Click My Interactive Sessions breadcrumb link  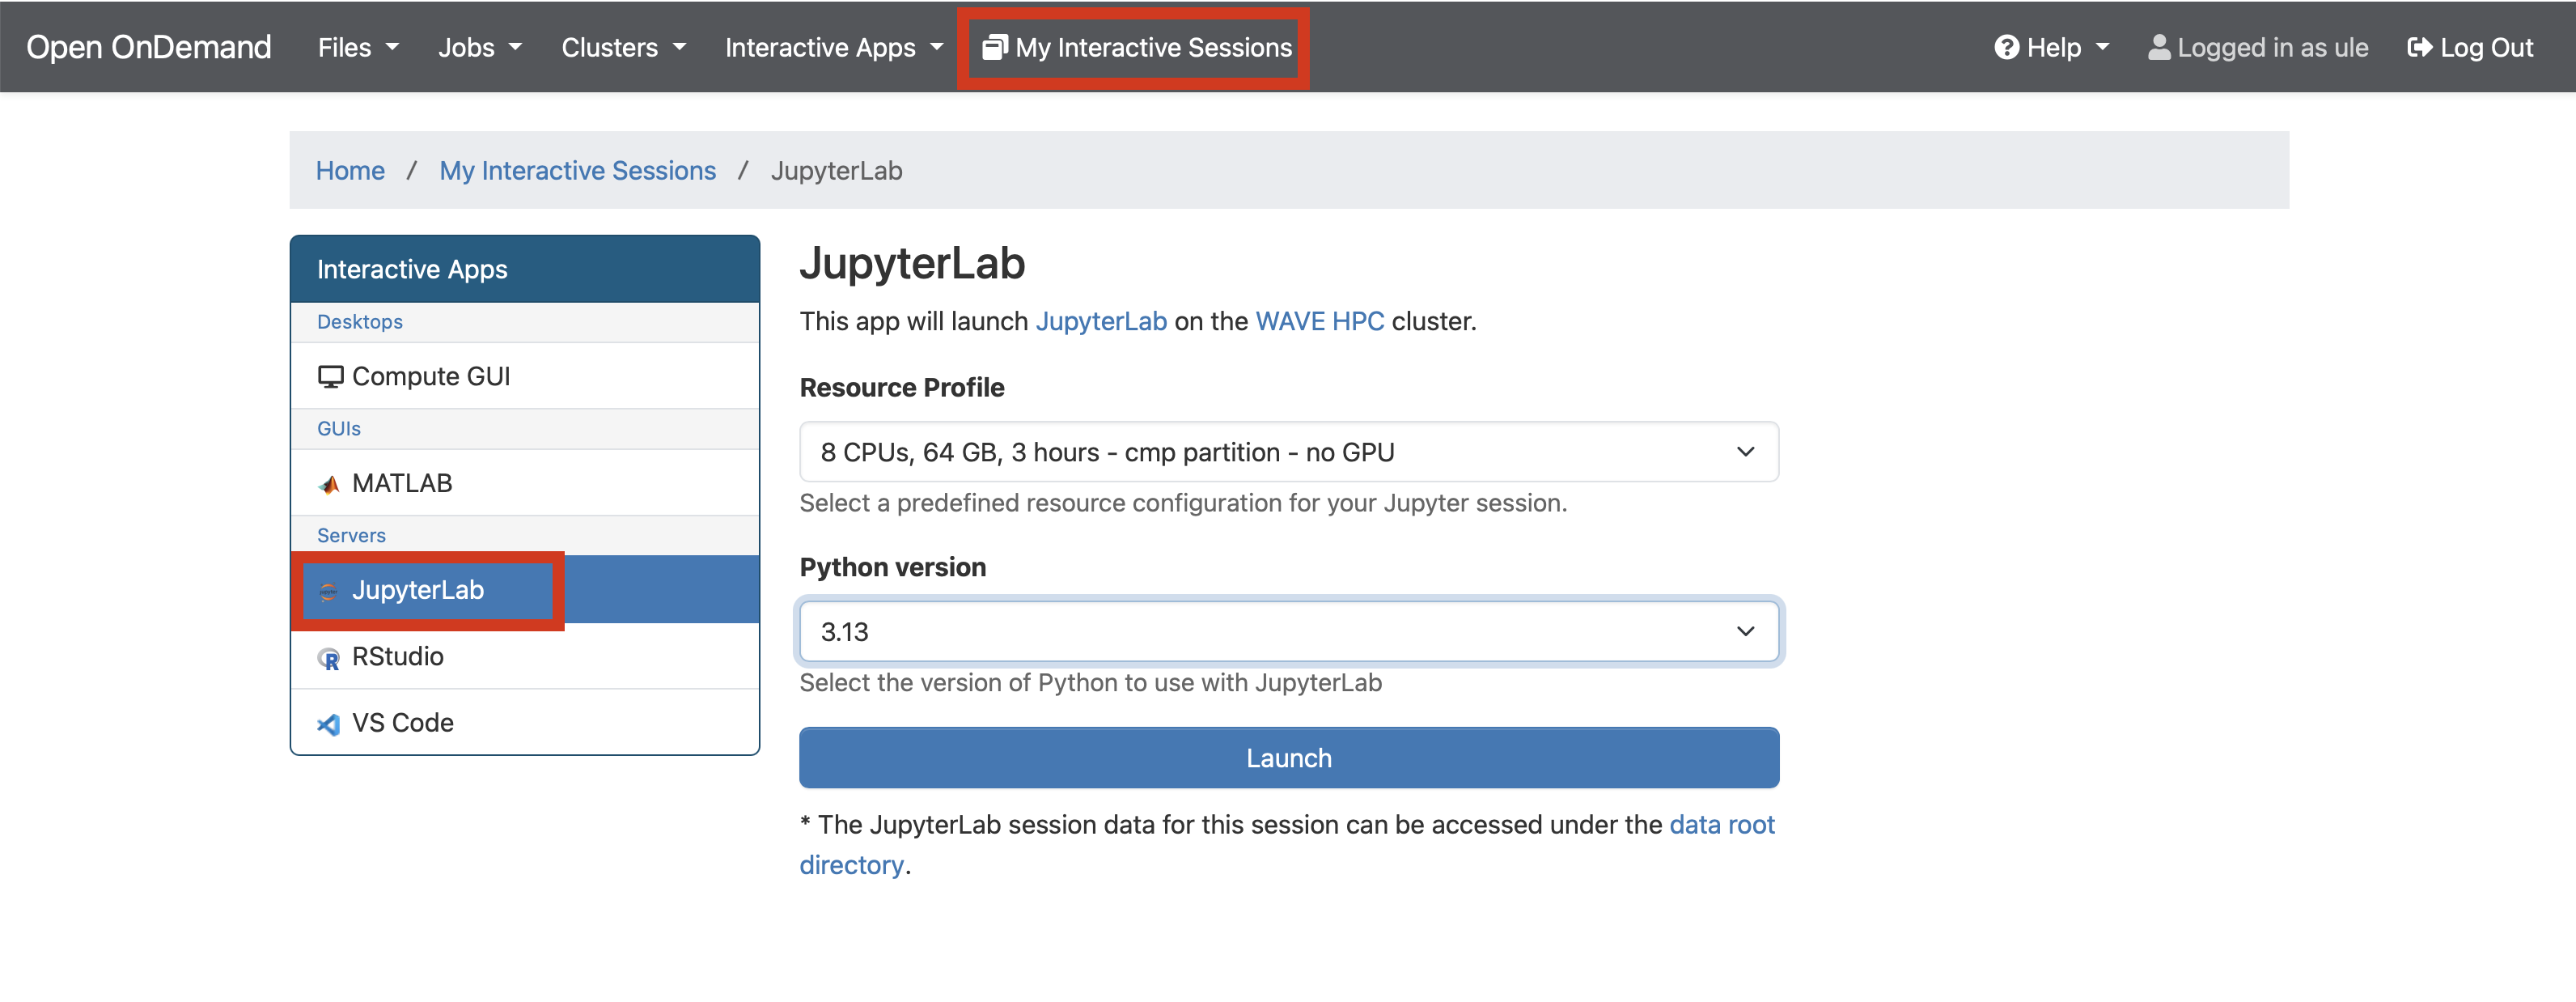[x=577, y=170]
